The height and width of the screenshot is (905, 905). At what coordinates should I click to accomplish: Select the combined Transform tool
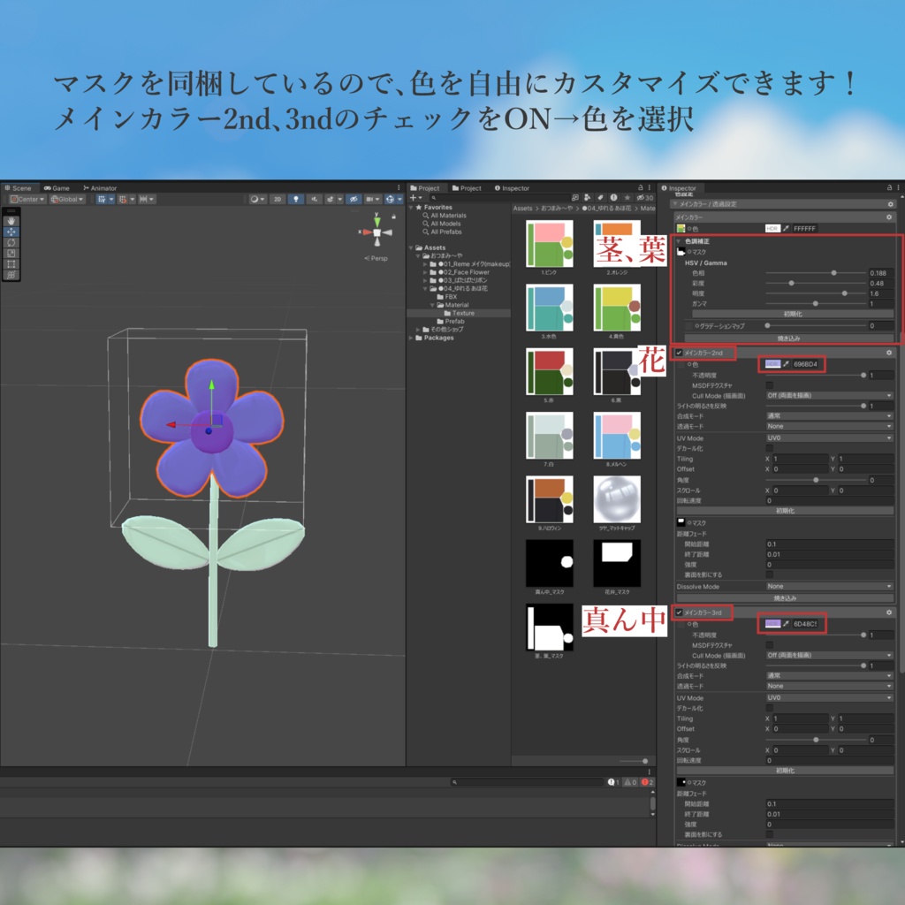(11, 275)
